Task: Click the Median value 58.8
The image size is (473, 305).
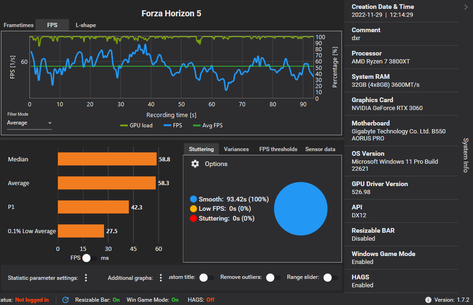Action: click(x=164, y=159)
